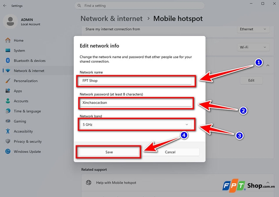Viewport: 279px width, 197px height.
Task: Click the Bluetooth icon in sidebar
Action: click(8, 61)
